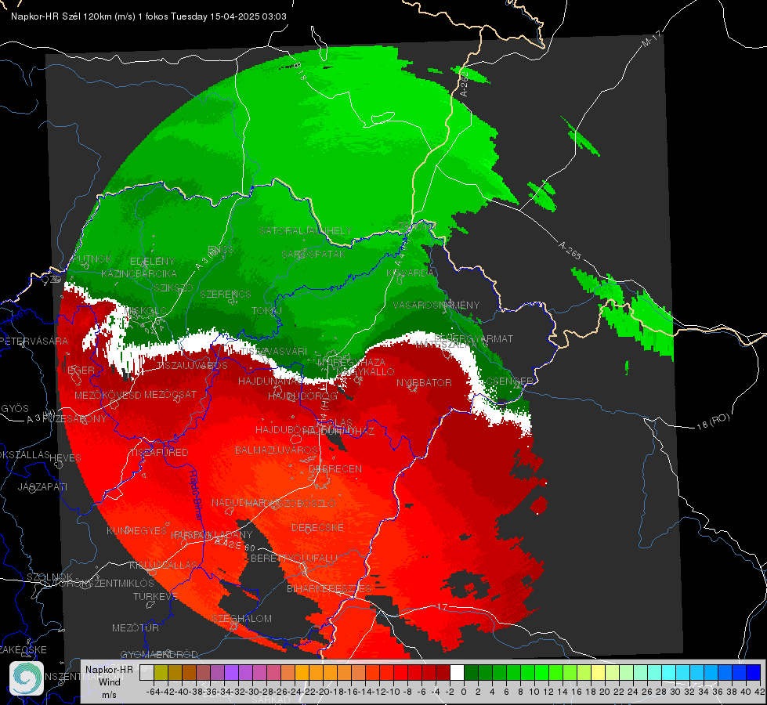Click the SZERENCS city label
This screenshot has width=767, height=705.
pyautogui.click(x=226, y=294)
